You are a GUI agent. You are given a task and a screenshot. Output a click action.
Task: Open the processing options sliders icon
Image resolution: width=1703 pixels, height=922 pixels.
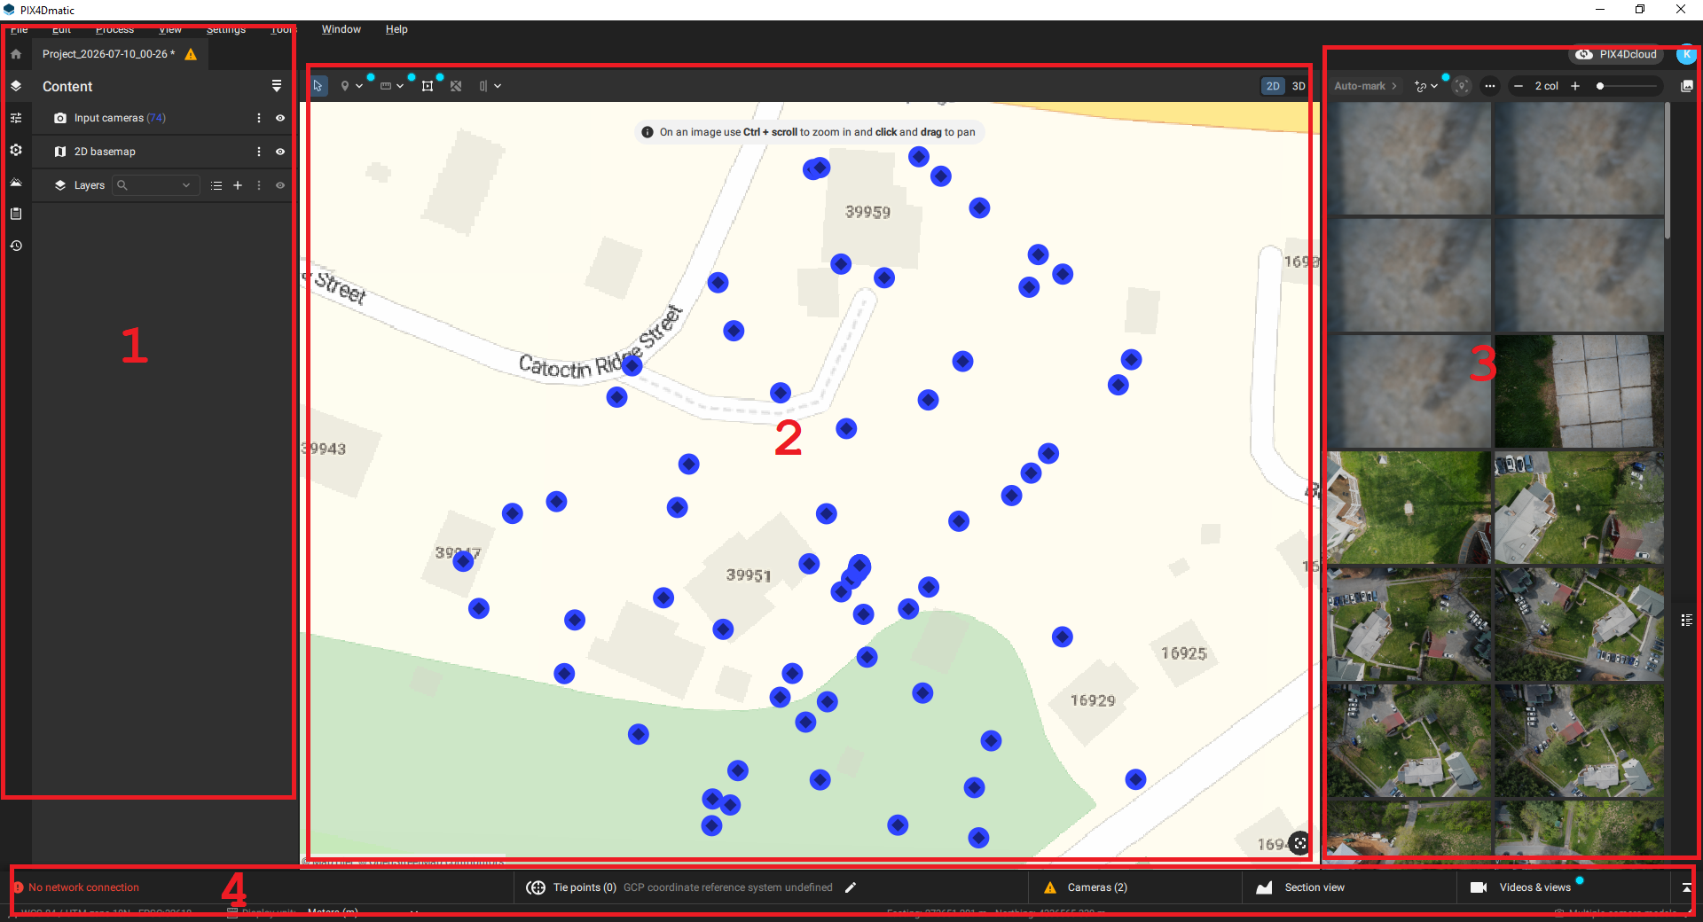(16, 118)
